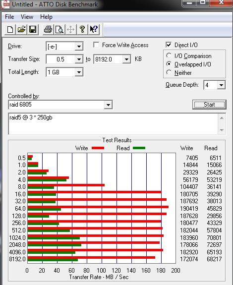Click the read value 57804

(214, 230)
